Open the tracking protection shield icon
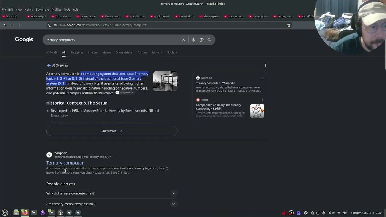 [50, 25]
